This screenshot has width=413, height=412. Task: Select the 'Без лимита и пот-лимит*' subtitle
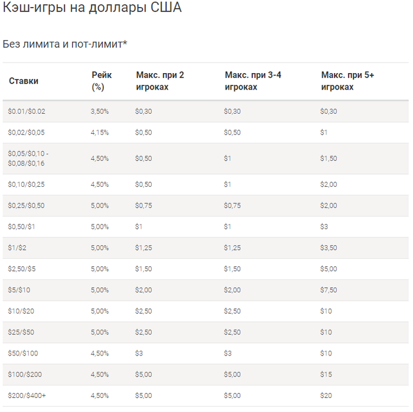tap(65, 44)
